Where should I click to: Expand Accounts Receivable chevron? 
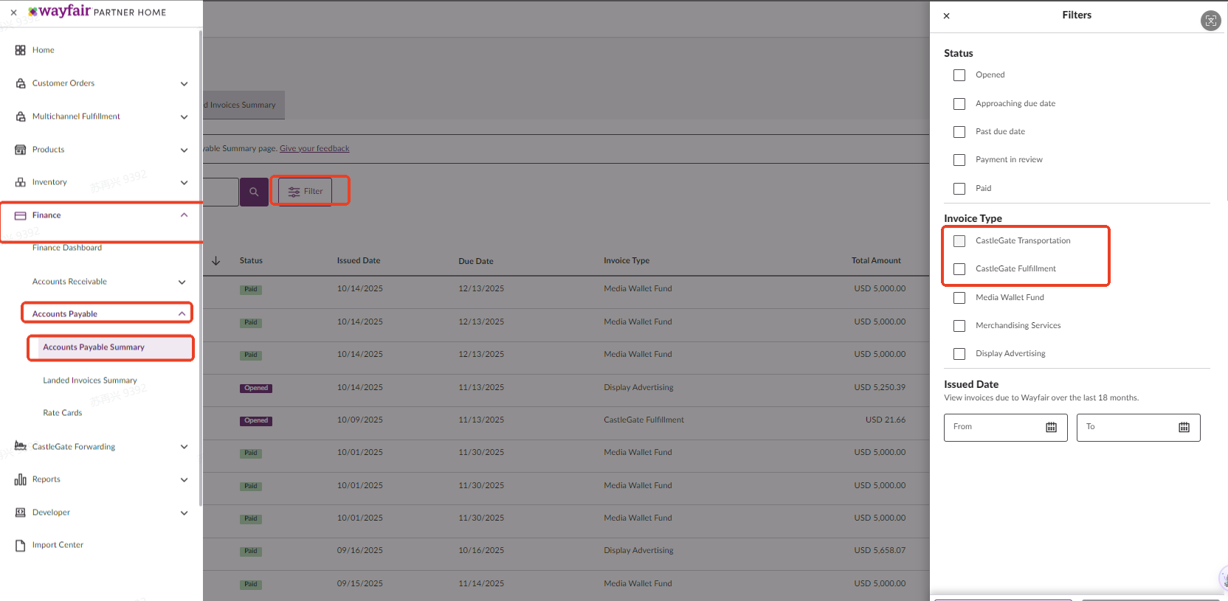[x=182, y=282]
